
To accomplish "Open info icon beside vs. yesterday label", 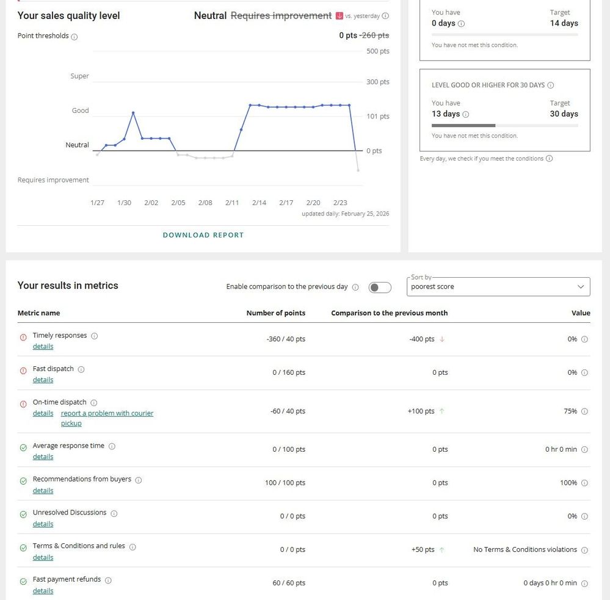I will coord(385,16).
